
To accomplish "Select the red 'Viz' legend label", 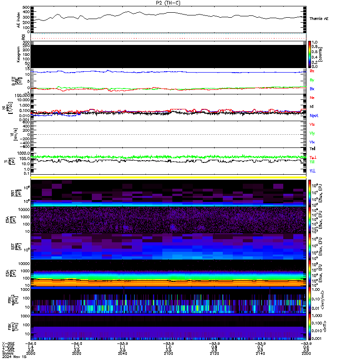I will tap(312, 124).
